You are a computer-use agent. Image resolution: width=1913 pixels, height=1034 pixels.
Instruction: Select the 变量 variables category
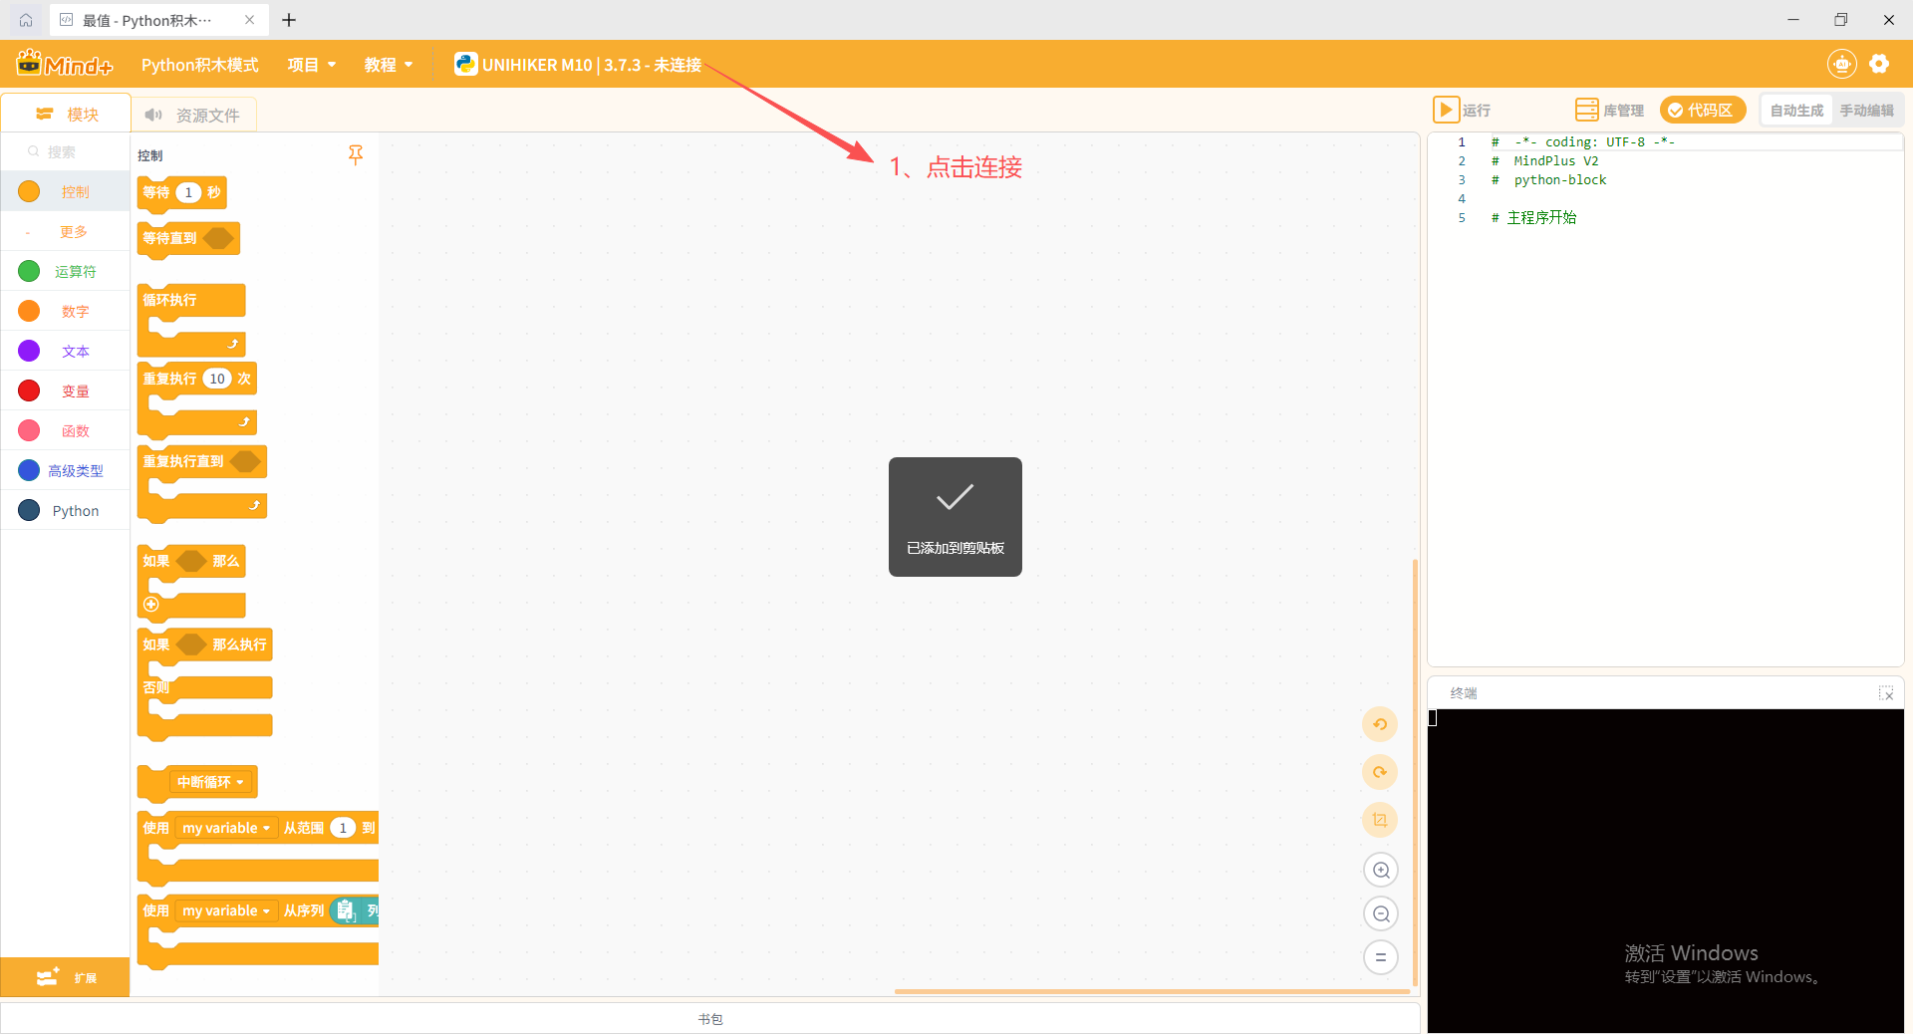65,390
